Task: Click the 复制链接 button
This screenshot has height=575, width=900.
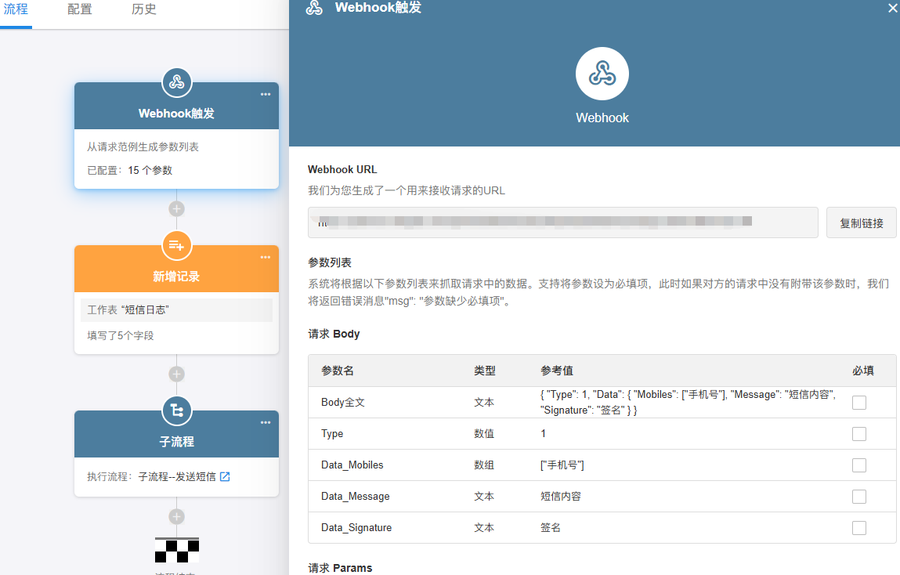Action: (862, 223)
